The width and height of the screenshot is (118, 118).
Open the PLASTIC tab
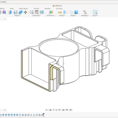[x=36, y=9]
